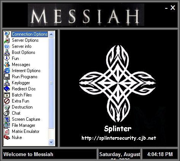This screenshot has height=161, width=180.
Task: Click the recycle bin Destruction icon
Action: pyautogui.click(x=7, y=107)
